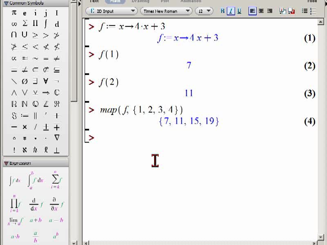Insert the plus-minus ± symbol

46,127
